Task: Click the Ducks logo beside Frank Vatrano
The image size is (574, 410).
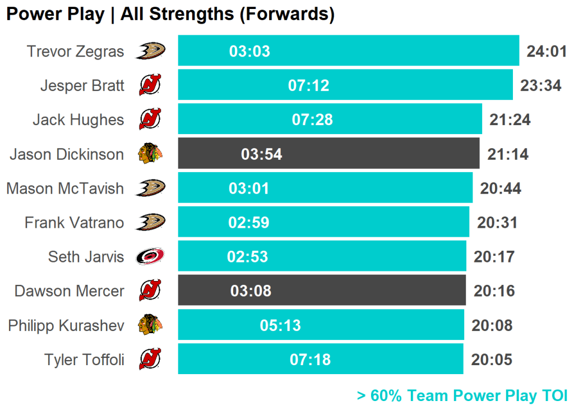Action: 150,222
